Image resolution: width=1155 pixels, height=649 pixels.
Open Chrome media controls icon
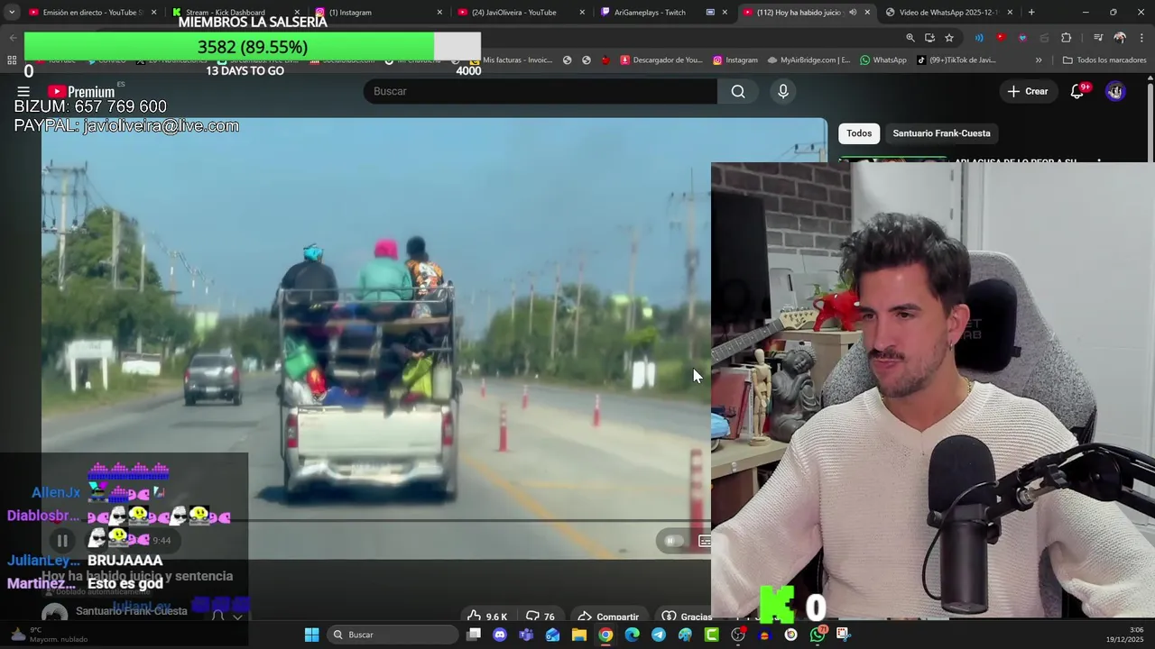(1098, 38)
